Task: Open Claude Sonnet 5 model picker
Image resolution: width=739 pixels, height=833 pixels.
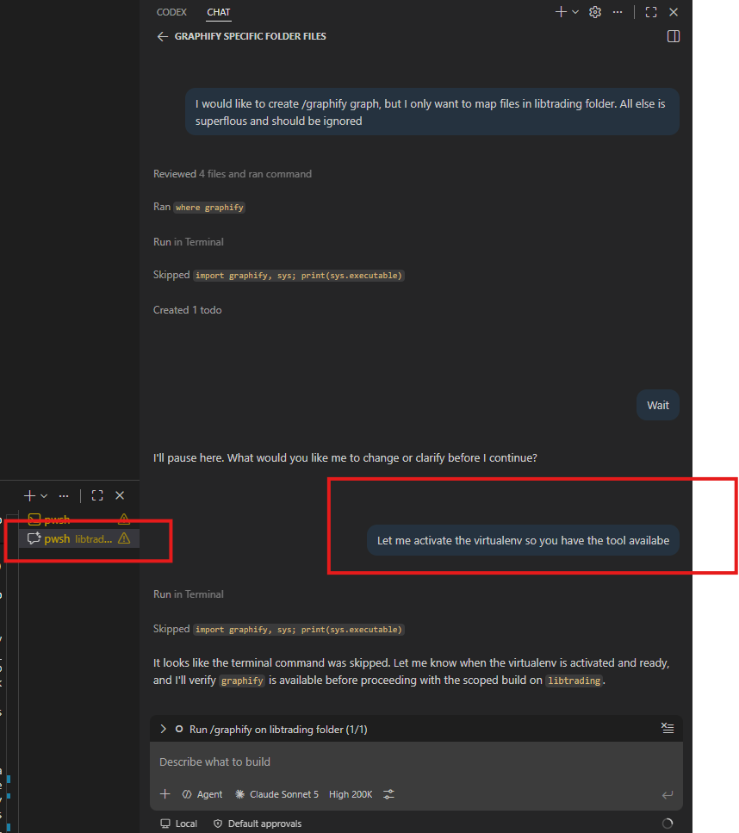Action: 276,794
